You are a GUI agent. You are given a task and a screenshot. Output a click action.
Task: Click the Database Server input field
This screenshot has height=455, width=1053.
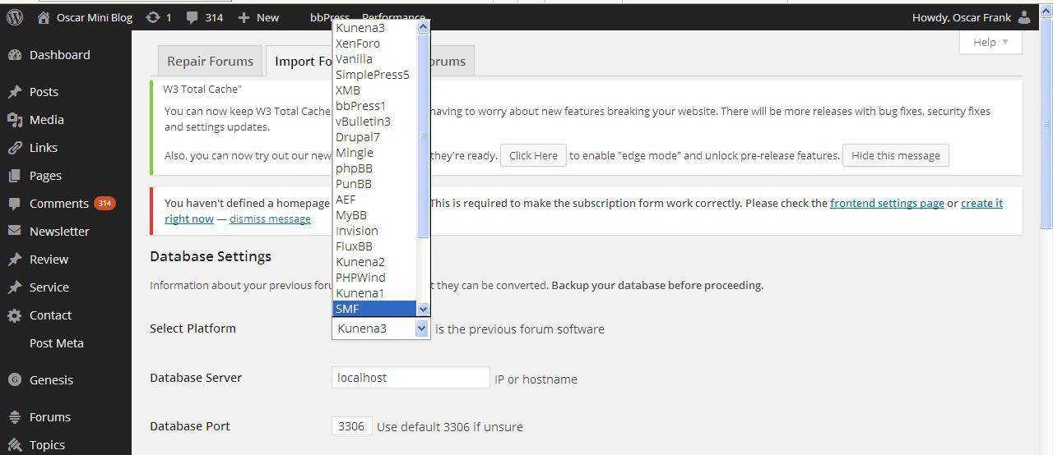click(411, 378)
